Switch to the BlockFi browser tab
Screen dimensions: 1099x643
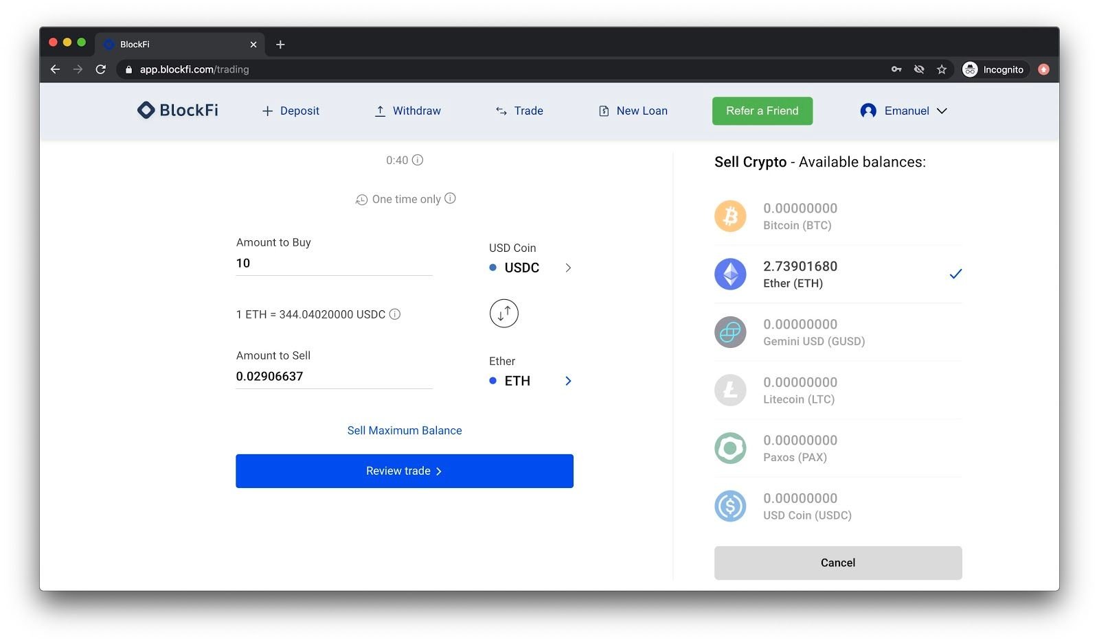pos(180,45)
